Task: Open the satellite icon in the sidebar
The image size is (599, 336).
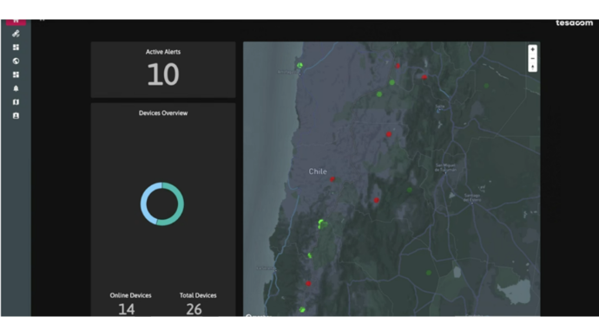Action: [16, 34]
